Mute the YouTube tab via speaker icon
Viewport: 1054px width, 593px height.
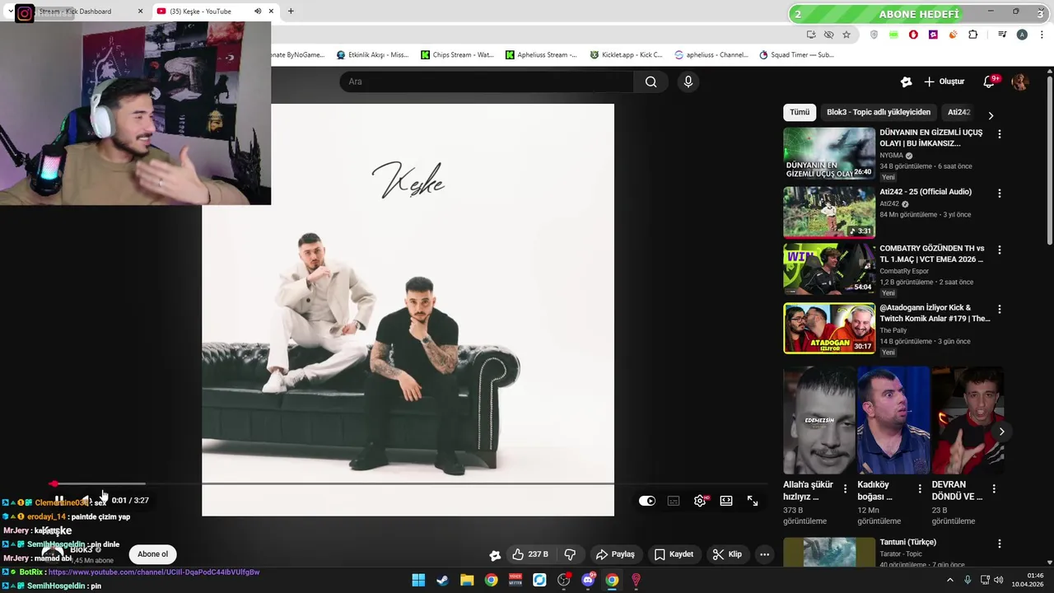257,12
